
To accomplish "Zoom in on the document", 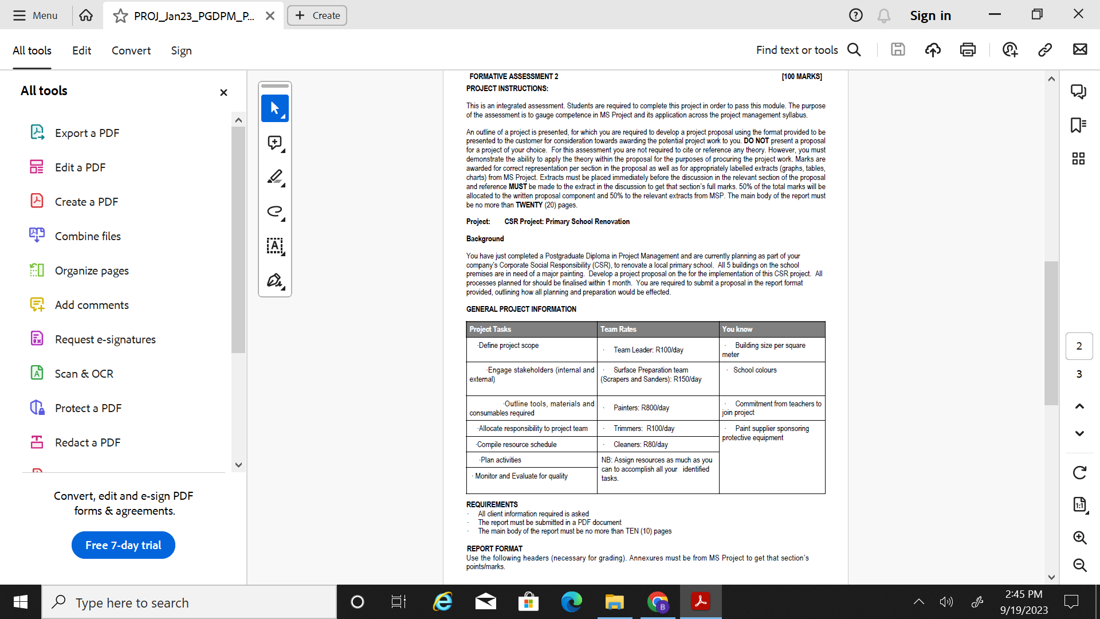I will [1080, 538].
